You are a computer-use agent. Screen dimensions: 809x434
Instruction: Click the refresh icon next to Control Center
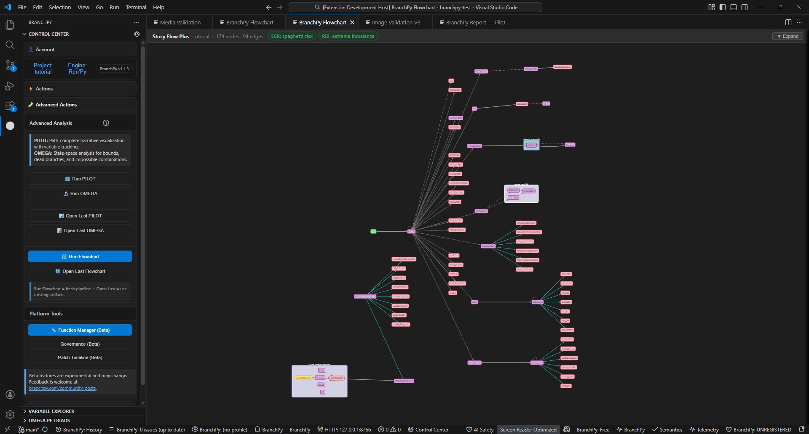click(x=137, y=34)
